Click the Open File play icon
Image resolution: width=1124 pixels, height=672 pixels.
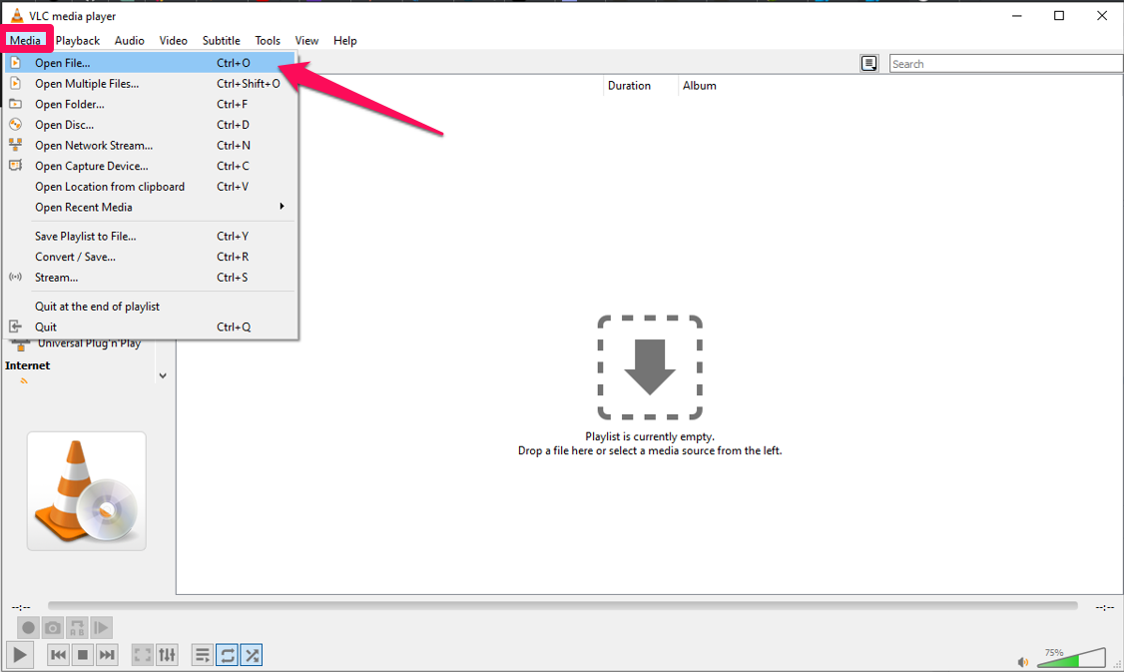15,63
